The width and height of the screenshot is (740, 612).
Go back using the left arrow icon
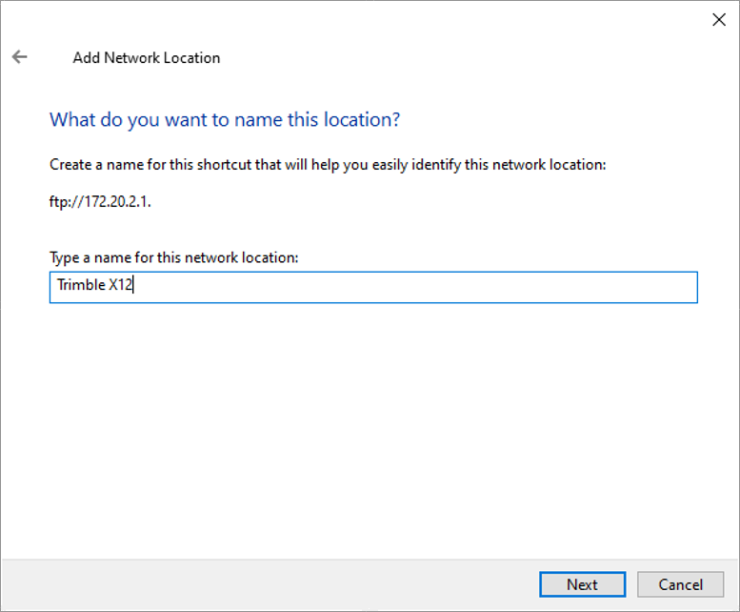click(19, 57)
